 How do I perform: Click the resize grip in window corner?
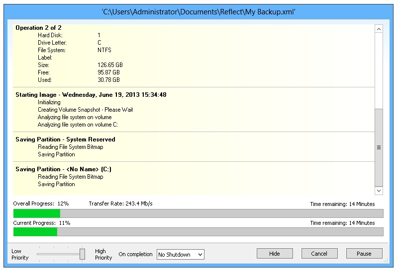coord(386,261)
